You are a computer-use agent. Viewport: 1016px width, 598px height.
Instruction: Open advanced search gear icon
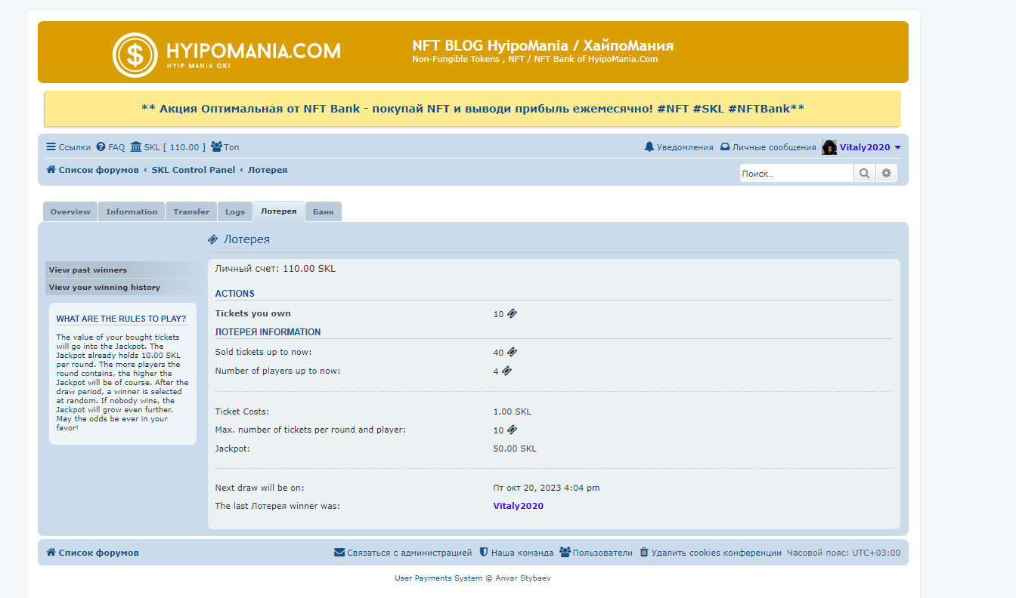tap(886, 174)
